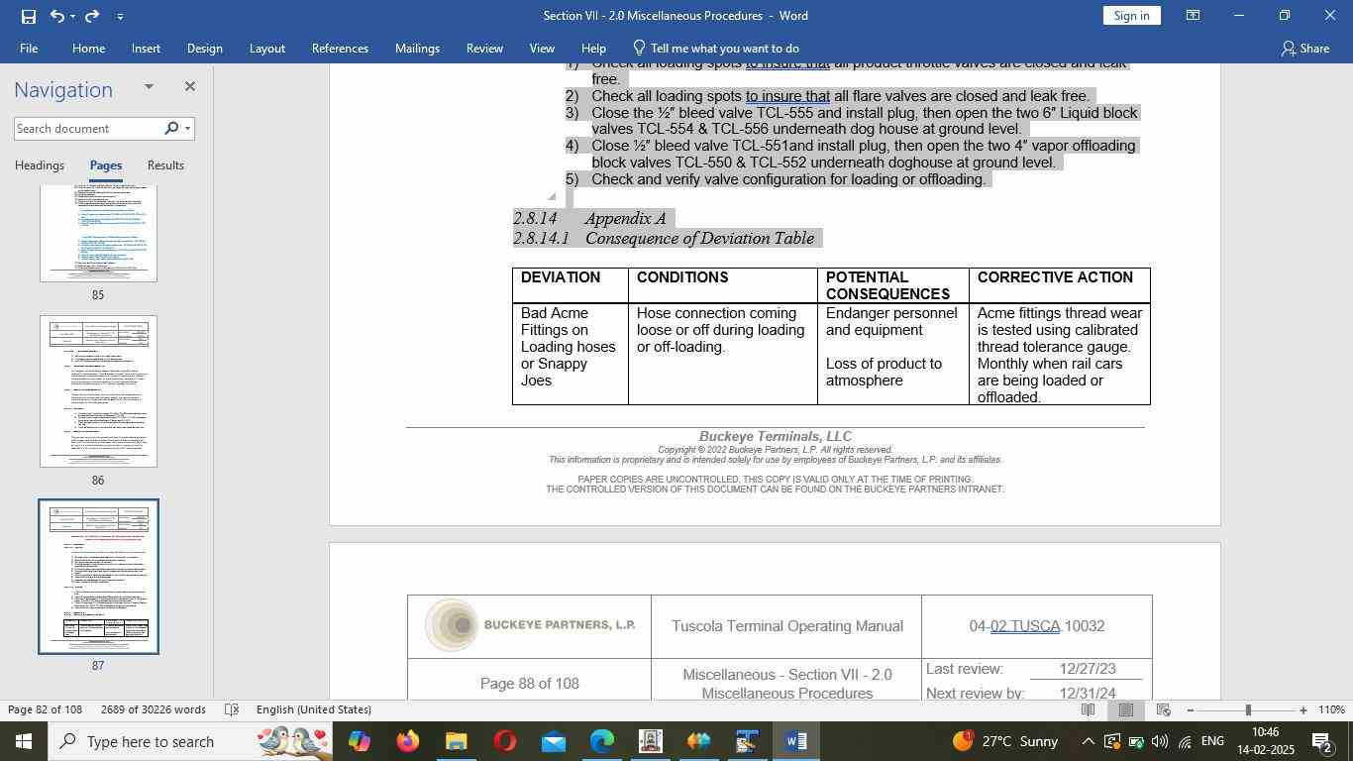Open Ribbon Display Options icon
The image size is (1353, 761).
point(1194,16)
